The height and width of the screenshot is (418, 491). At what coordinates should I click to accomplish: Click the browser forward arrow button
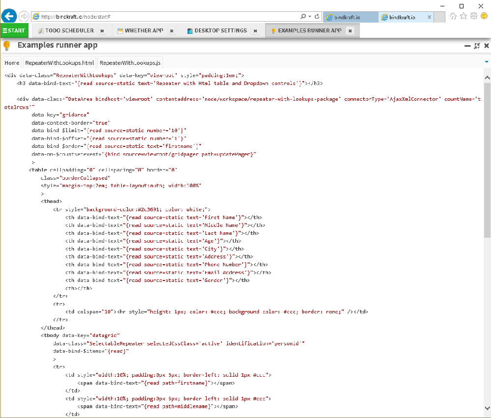click(24, 16)
